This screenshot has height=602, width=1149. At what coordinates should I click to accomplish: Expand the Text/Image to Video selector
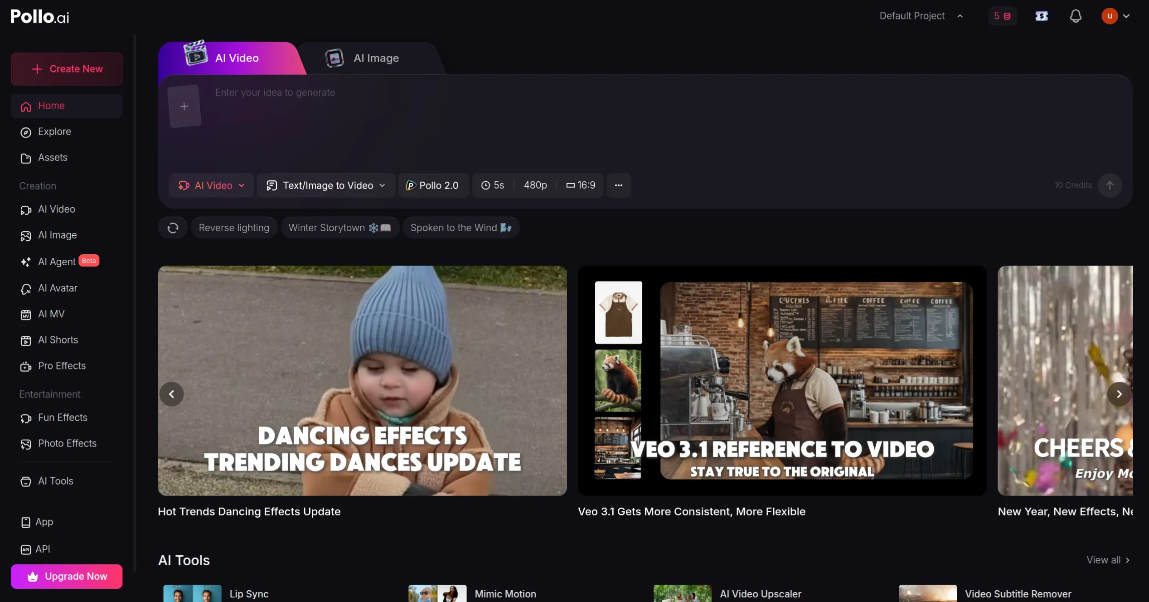pos(326,185)
